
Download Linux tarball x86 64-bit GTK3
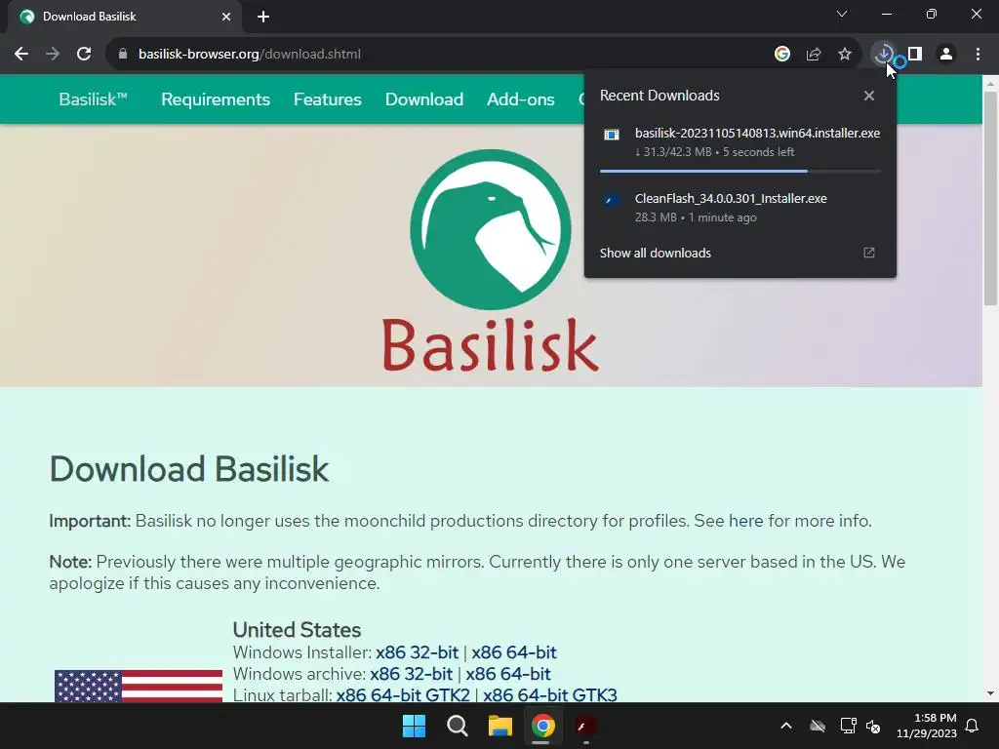pos(550,694)
